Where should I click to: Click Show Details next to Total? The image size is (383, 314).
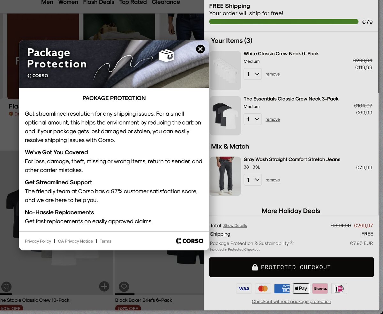[235, 226]
